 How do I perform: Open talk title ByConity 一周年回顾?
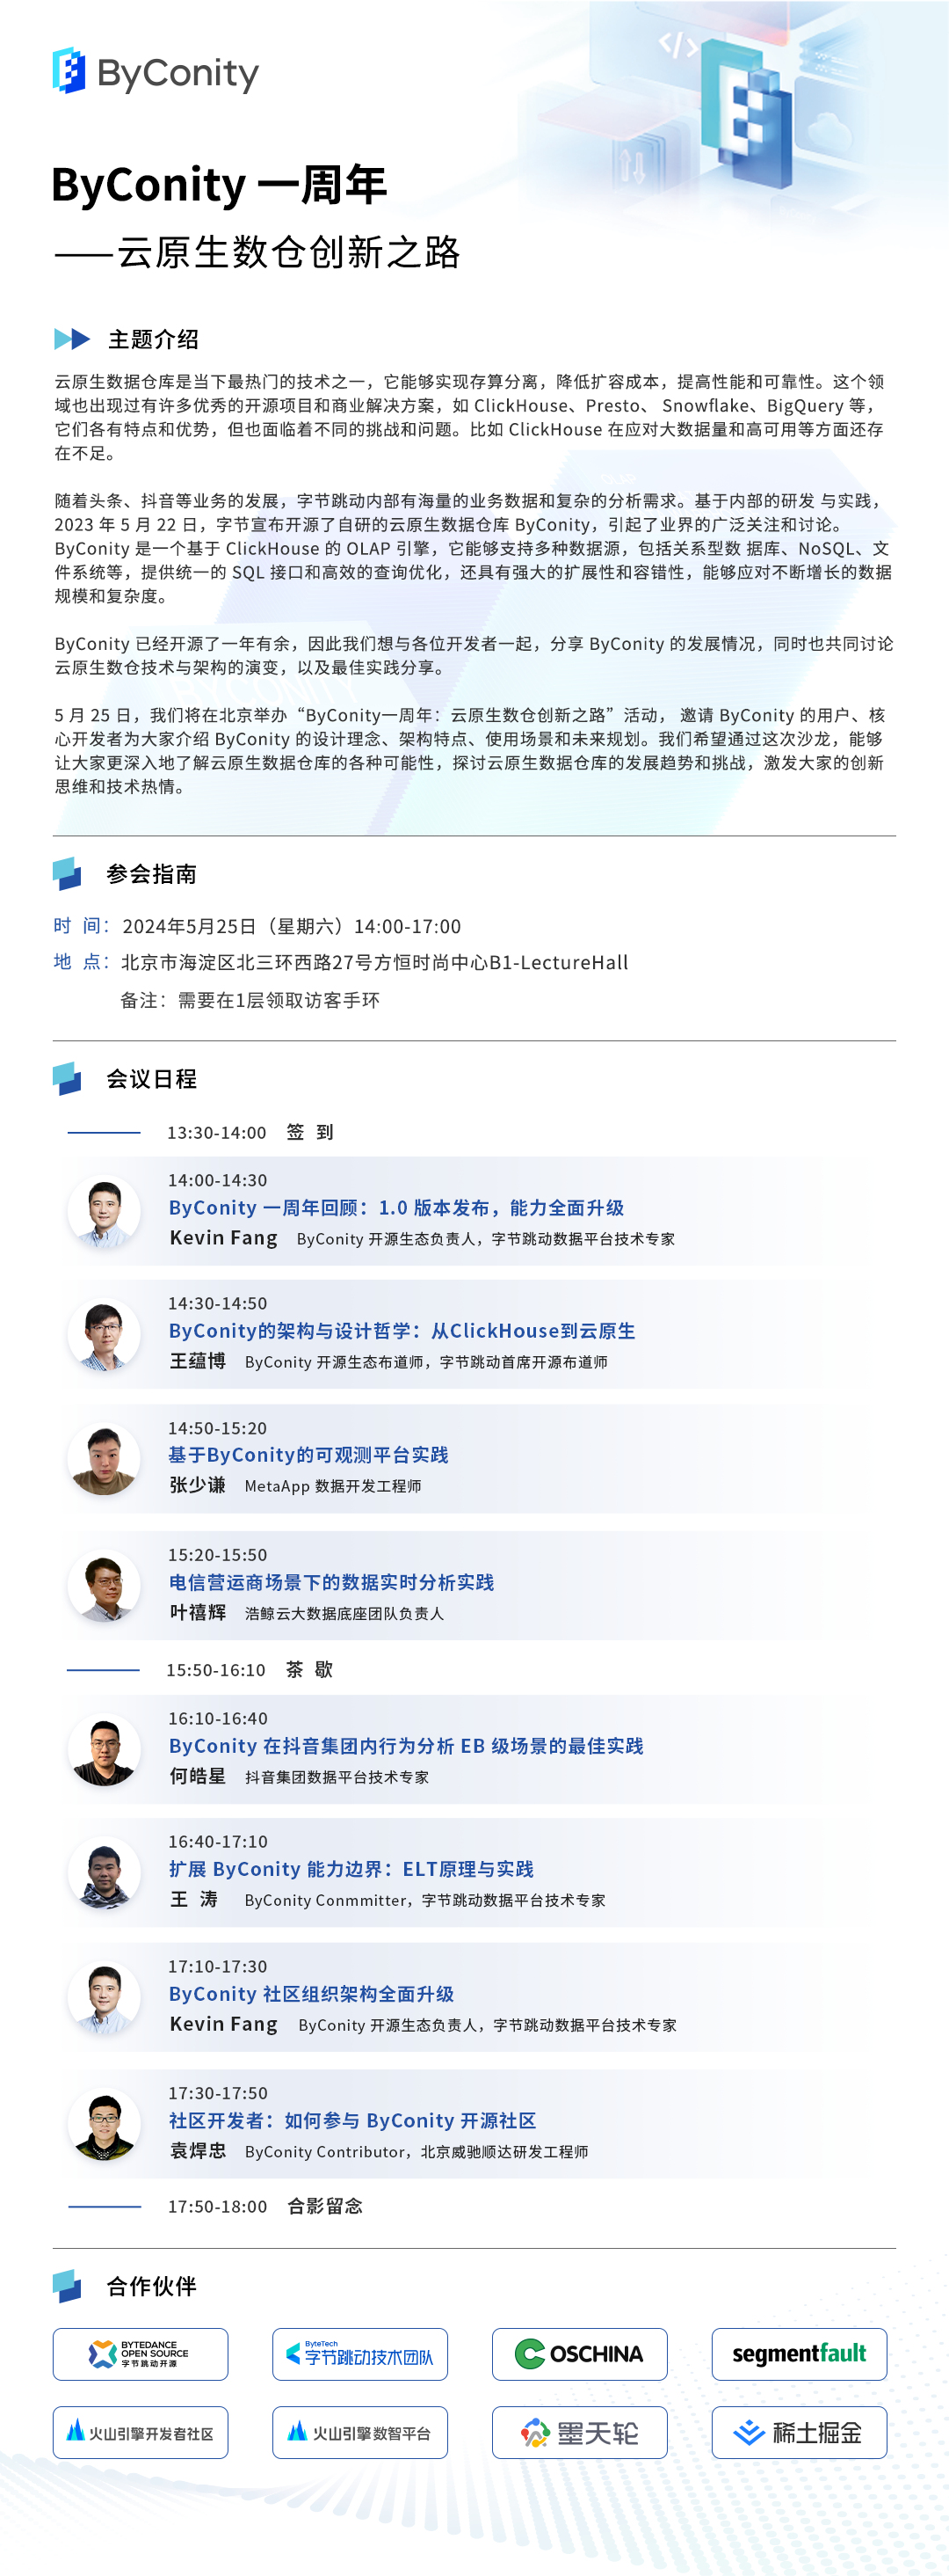395,1208
